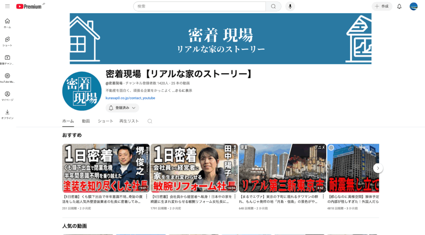Click 251 回視聴・2 か月前 text
This screenshot has width=425, height=235.
coord(77,209)
